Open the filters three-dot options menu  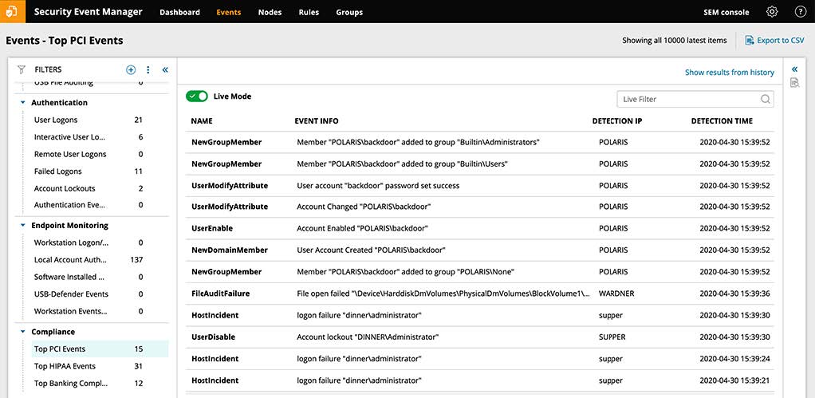tap(148, 69)
